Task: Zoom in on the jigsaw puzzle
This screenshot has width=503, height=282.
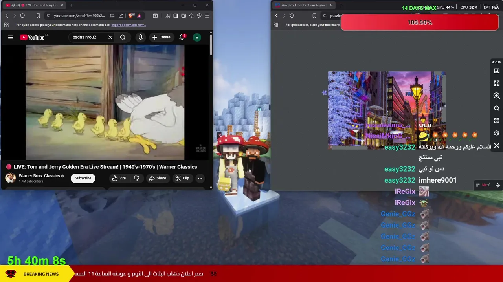Action: (497, 96)
